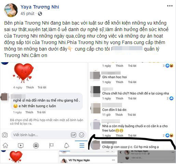Screen dimensions: 176x164
Task: Click Trả lời under 'Con đỡn lì bà dơ' comment
Action: [x=132, y=115]
